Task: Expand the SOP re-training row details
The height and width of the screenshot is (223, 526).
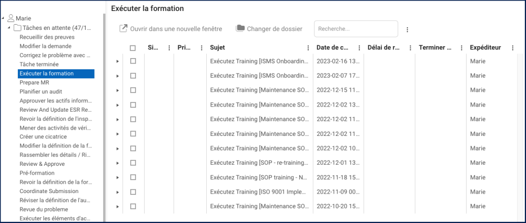Action: tap(117, 163)
